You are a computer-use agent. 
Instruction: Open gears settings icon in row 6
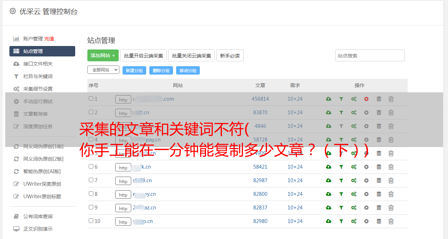coord(354,167)
